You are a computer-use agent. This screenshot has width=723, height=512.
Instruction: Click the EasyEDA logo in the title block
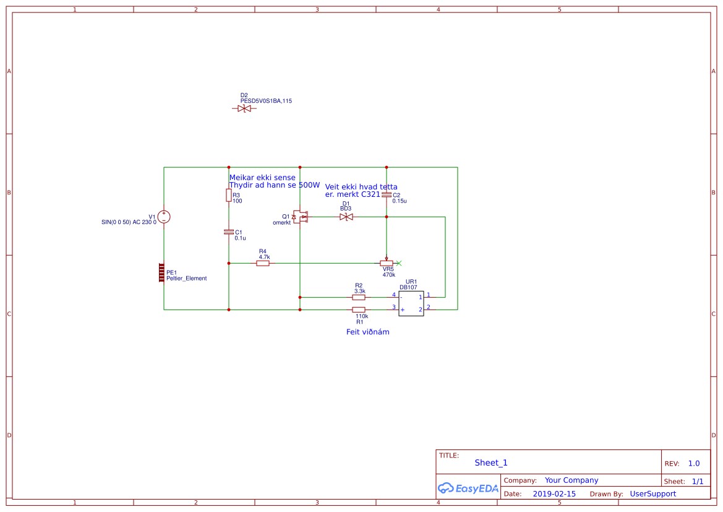pyautogui.click(x=468, y=488)
